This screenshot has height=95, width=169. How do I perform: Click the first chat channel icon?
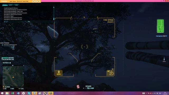pyautogui.click(x=5, y=22)
